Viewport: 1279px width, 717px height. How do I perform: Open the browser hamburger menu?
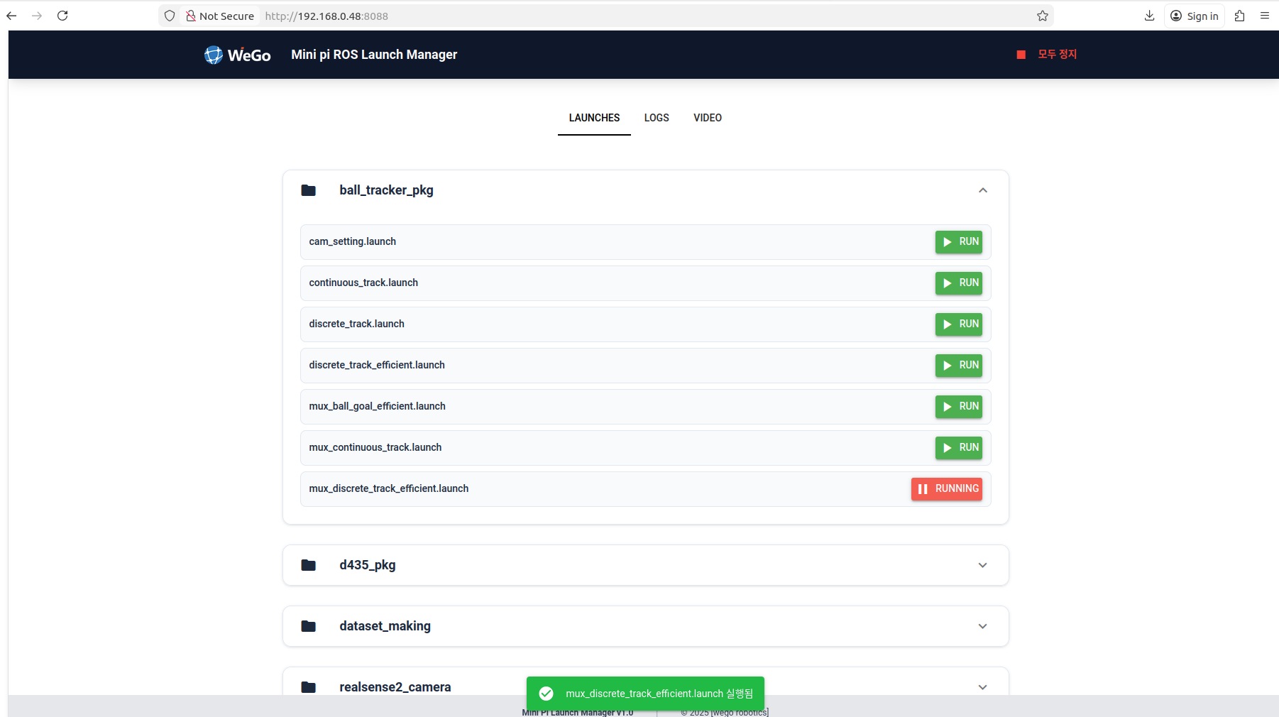1265,16
